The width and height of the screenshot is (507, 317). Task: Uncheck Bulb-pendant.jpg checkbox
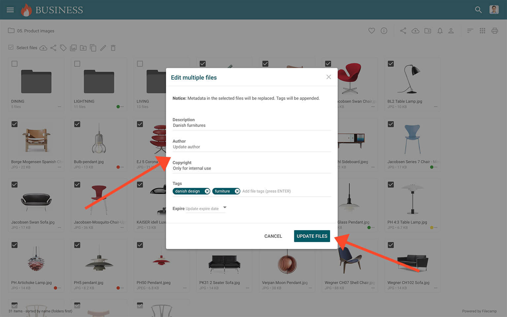(77, 124)
